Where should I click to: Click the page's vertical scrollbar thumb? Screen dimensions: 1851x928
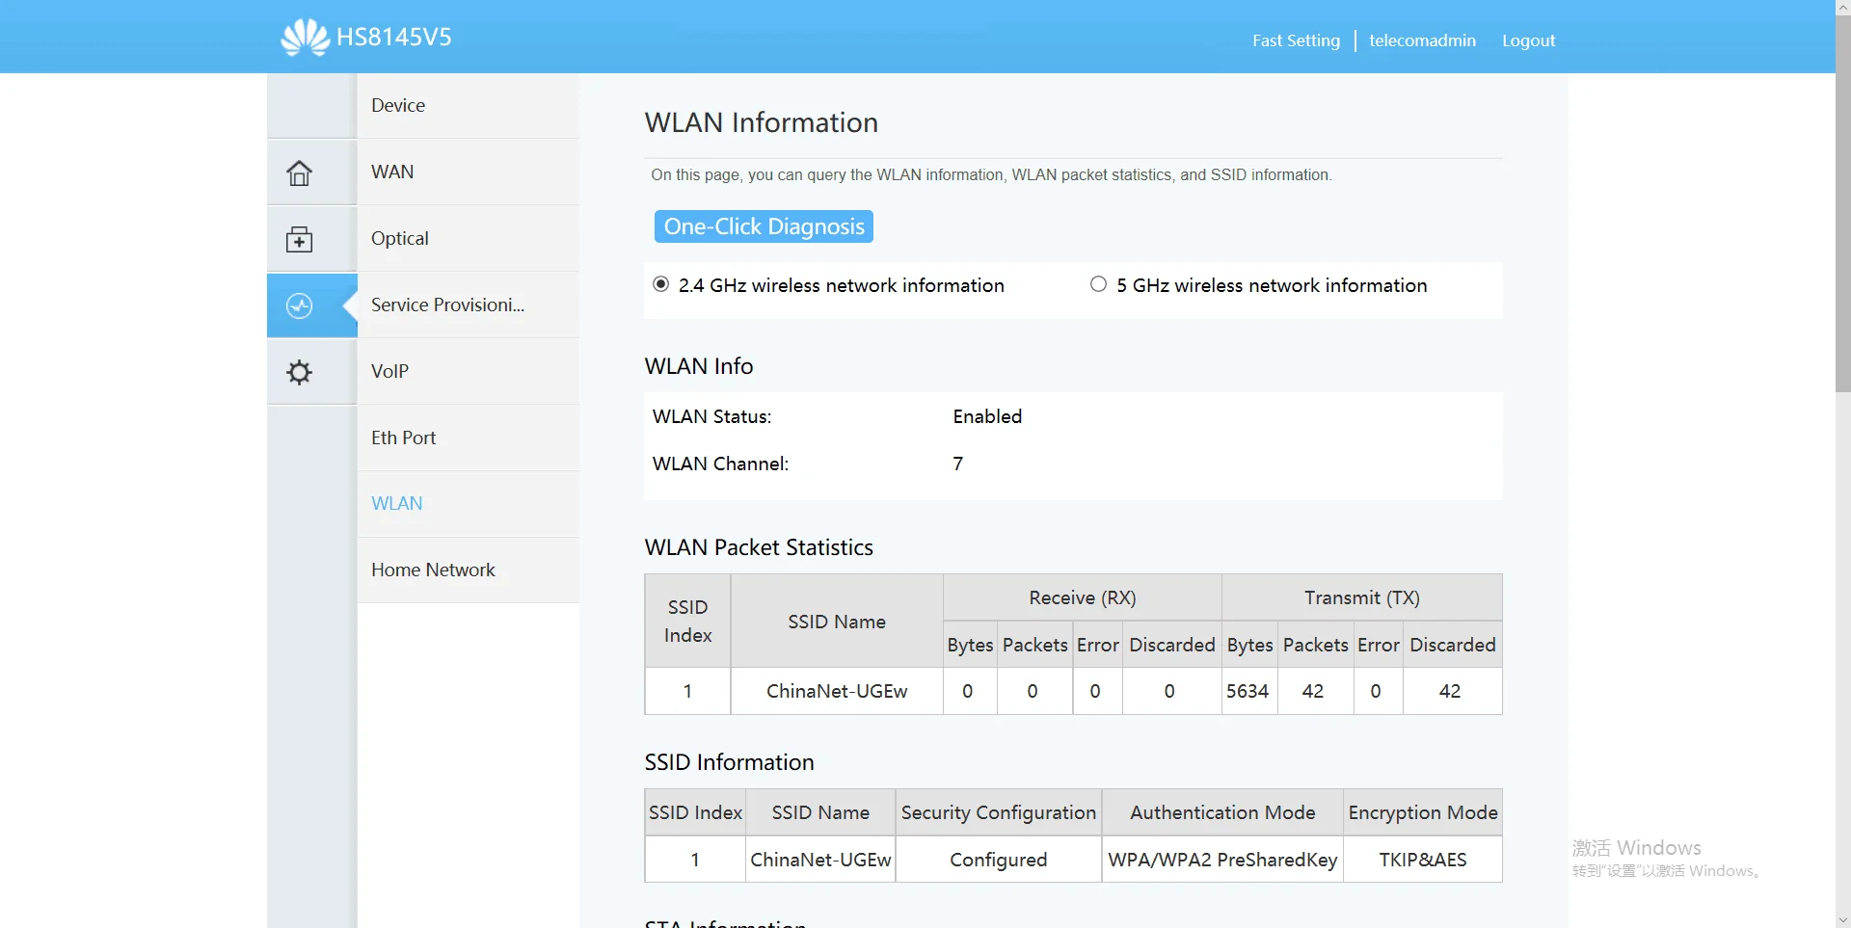point(1842,202)
